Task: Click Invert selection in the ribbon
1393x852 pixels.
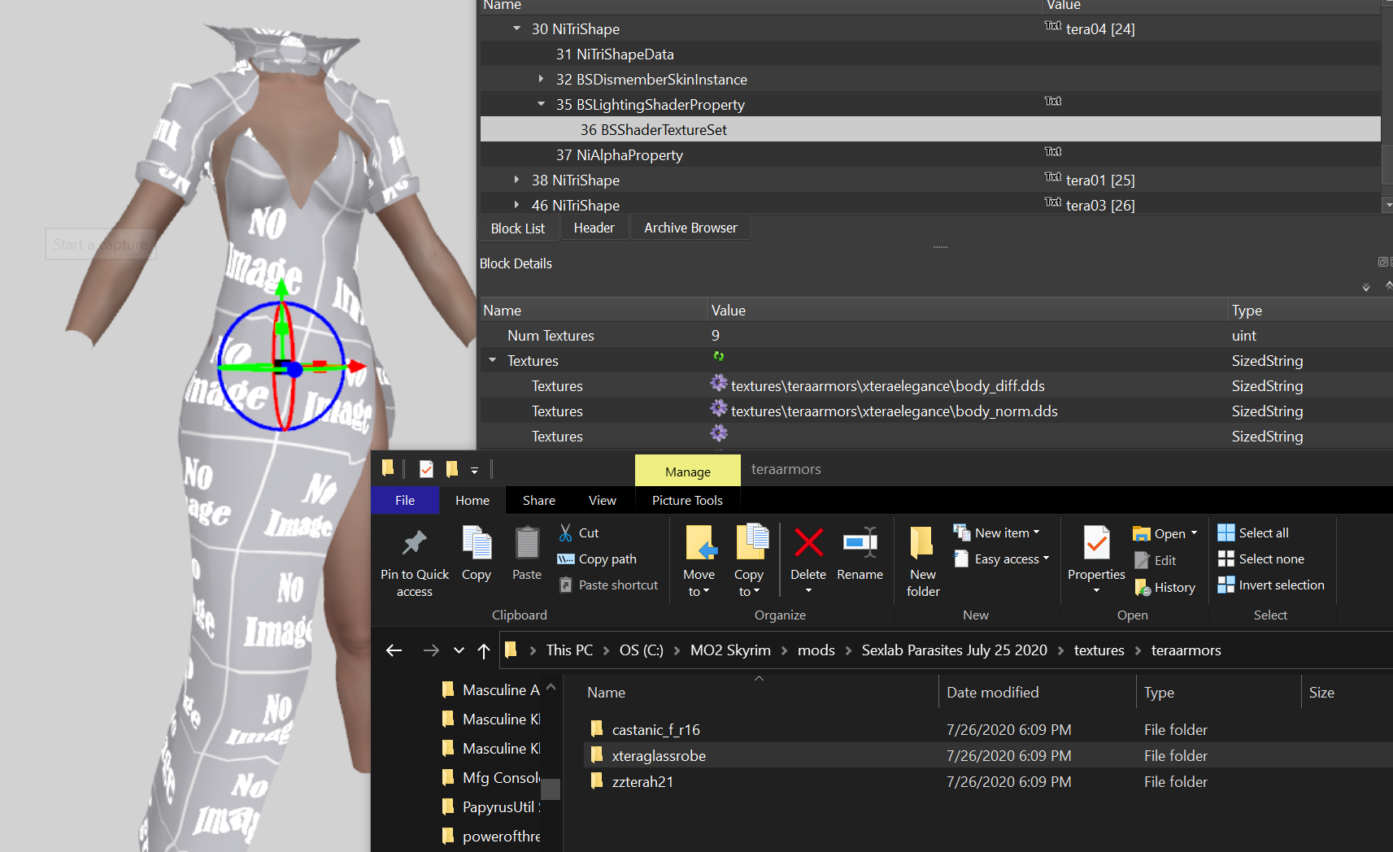Action: tap(1271, 585)
